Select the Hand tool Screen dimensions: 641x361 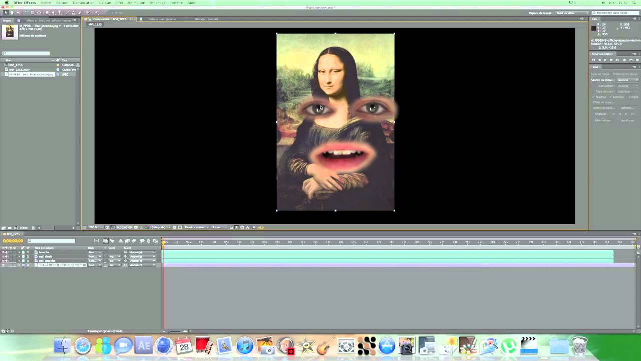(12, 13)
